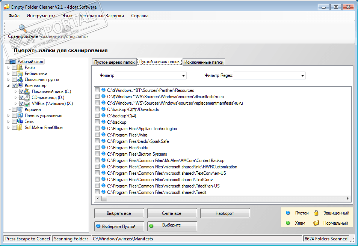Click the Paolo user folder icon
The image size is (358, 246).
21,67
